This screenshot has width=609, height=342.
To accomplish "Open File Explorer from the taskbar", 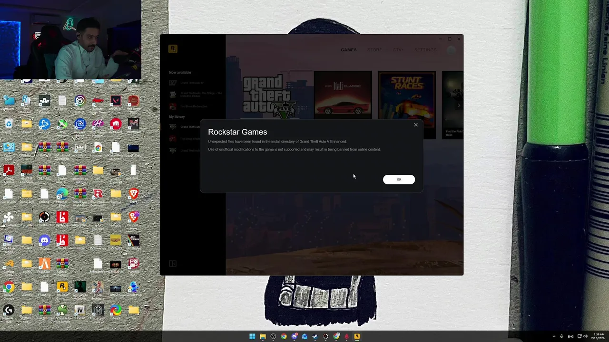I will [x=263, y=336].
